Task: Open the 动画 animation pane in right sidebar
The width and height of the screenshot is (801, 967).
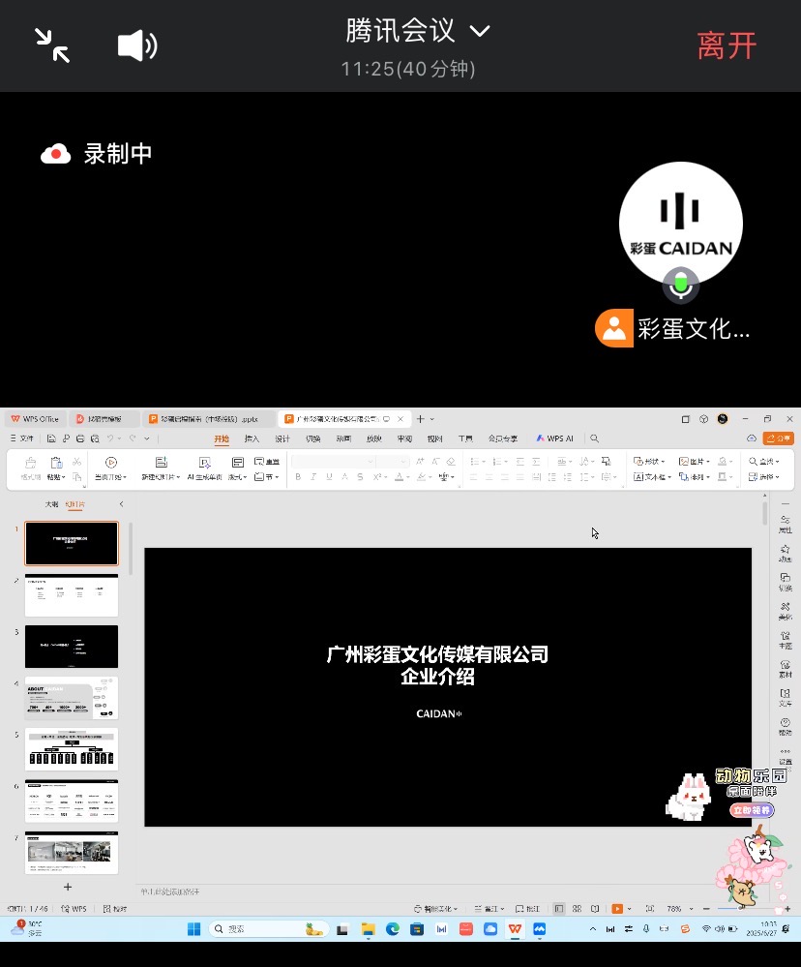Action: click(x=785, y=553)
